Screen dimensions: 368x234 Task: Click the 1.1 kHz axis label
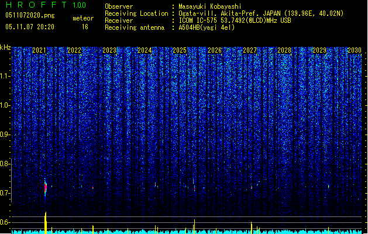[x=5, y=76]
